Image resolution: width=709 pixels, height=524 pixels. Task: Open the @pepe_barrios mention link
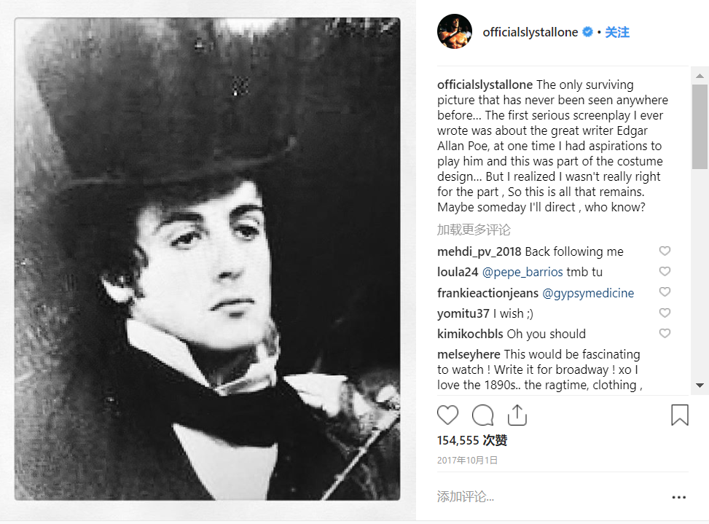(522, 272)
